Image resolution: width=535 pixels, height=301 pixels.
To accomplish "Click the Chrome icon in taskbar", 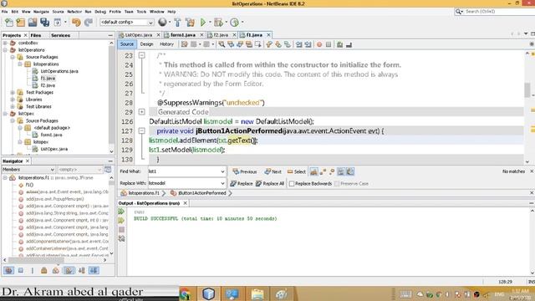I will [185, 293].
